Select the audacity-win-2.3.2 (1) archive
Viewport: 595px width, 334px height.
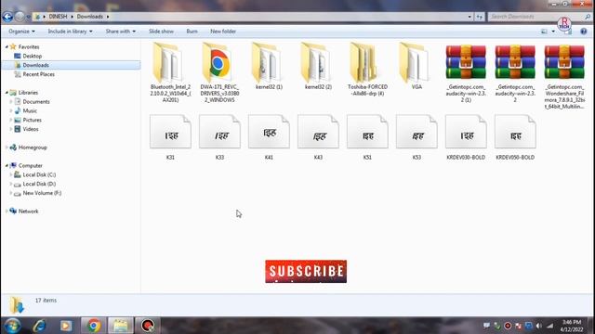[466, 73]
